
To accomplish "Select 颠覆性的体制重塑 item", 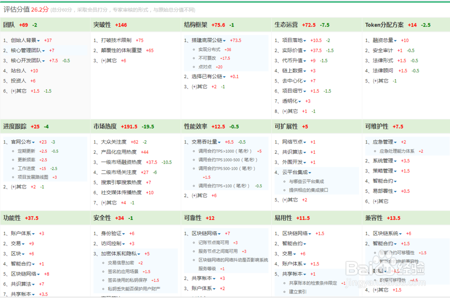I will (x=121, y=50).
